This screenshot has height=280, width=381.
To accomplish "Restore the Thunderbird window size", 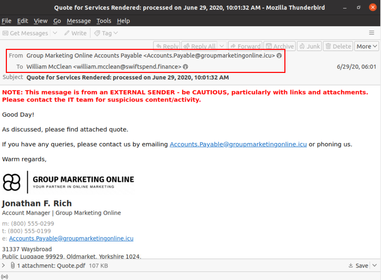I will point(359,8).
